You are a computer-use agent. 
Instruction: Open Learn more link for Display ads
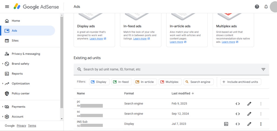click(96, 39)
